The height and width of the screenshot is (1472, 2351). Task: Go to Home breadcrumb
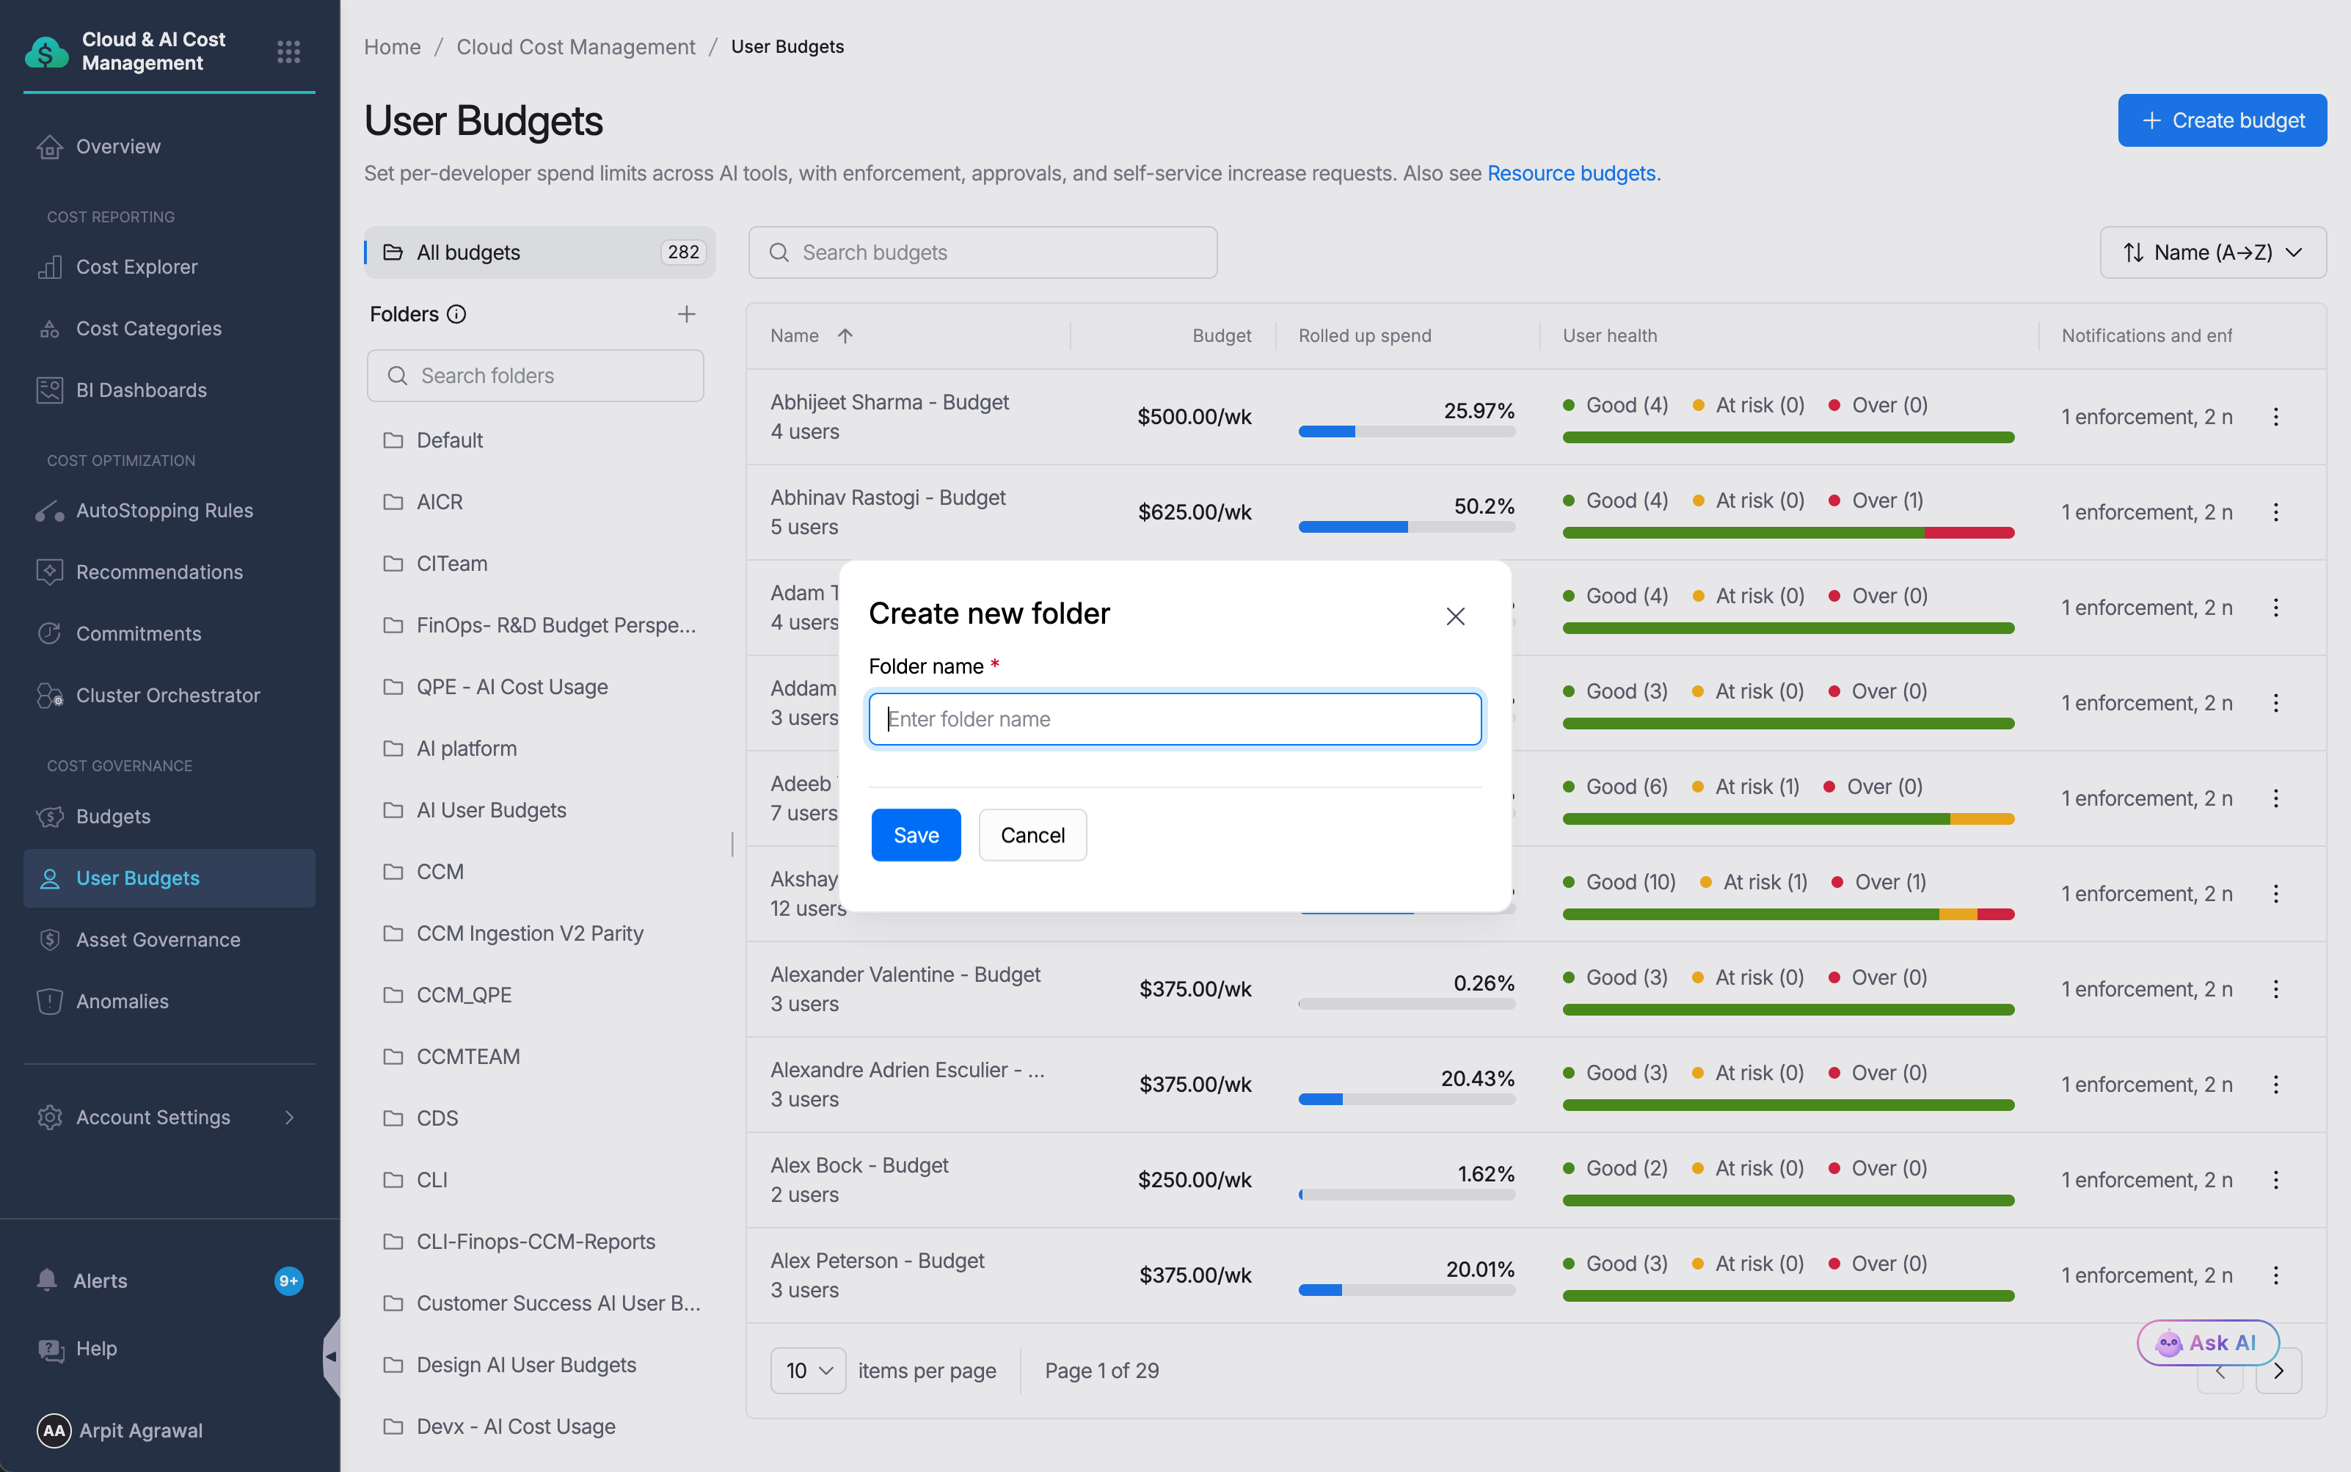pyautogui.click(x=393, y=47)
